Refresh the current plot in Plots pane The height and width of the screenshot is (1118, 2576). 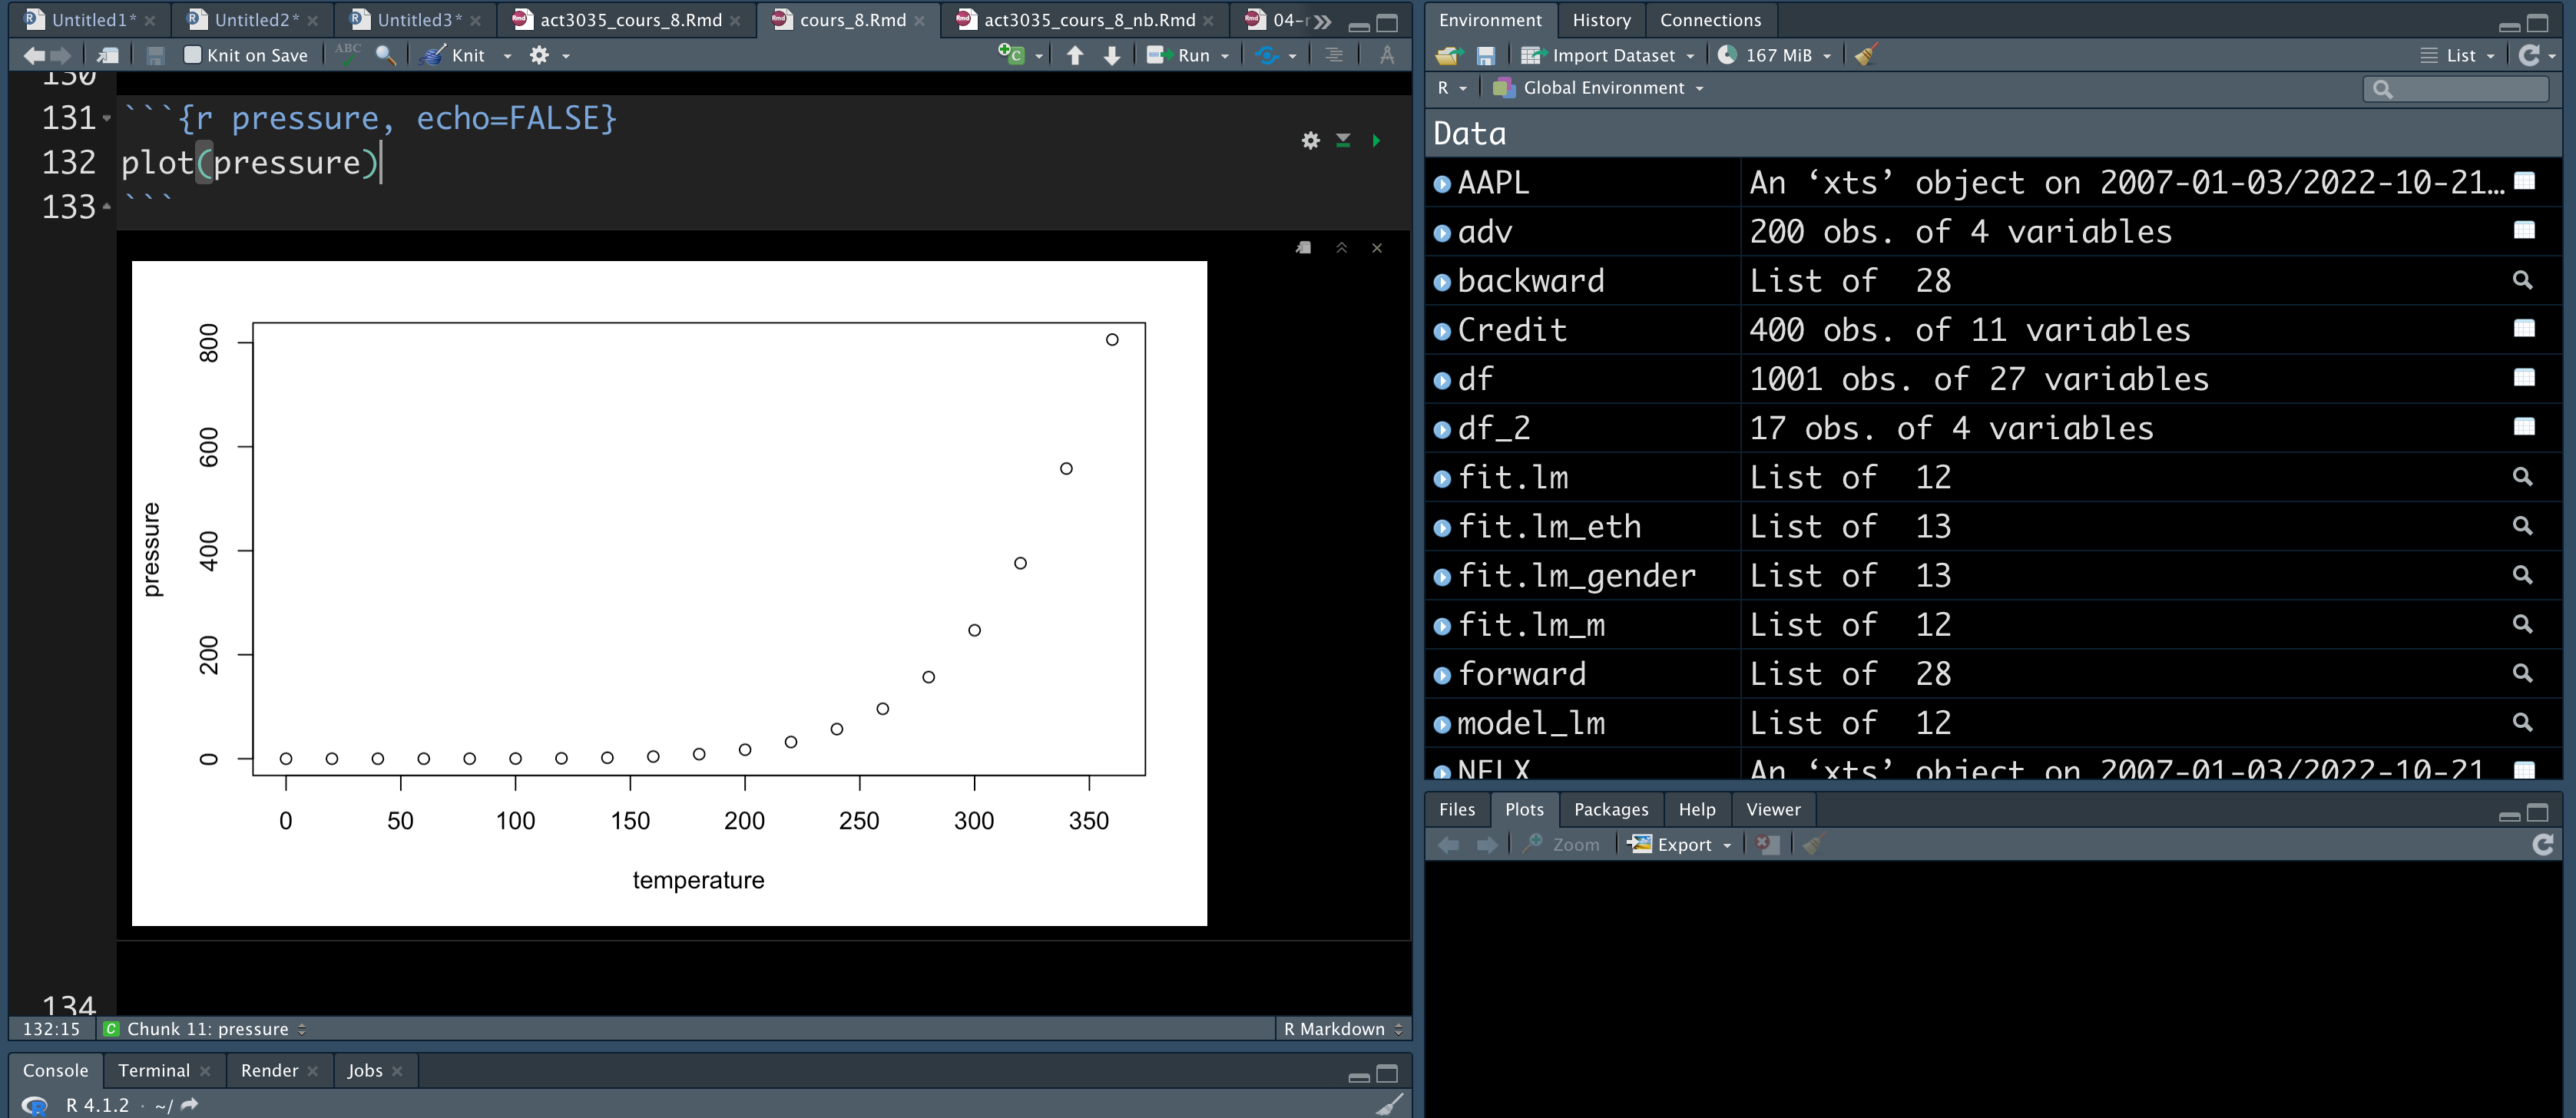point(2543,845)
